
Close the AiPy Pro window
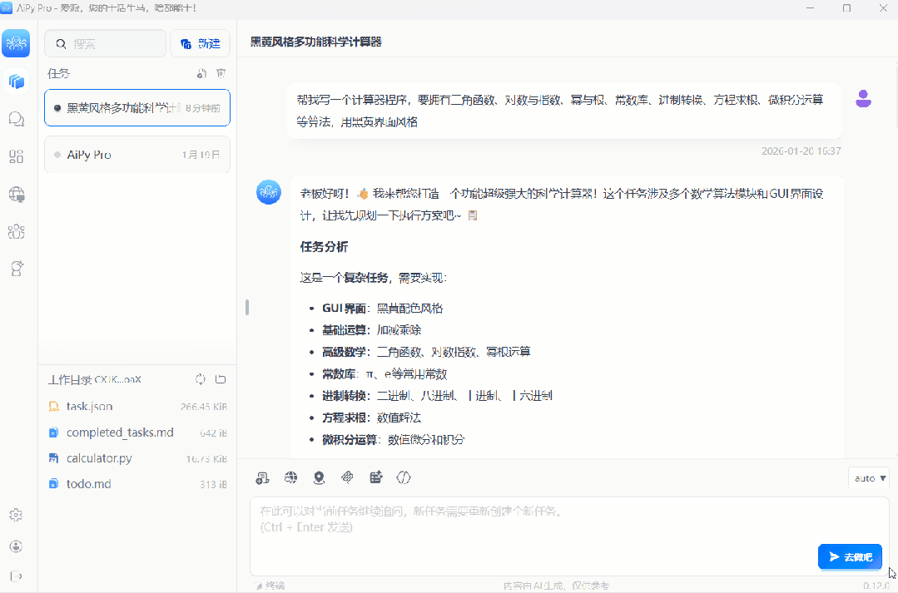[x=883, y=8]
